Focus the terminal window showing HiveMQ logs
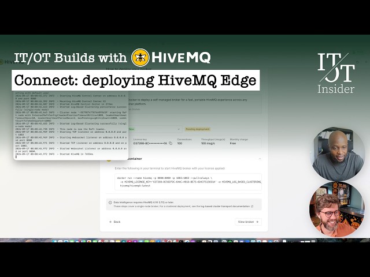370x277 pixels. (71, 125)
